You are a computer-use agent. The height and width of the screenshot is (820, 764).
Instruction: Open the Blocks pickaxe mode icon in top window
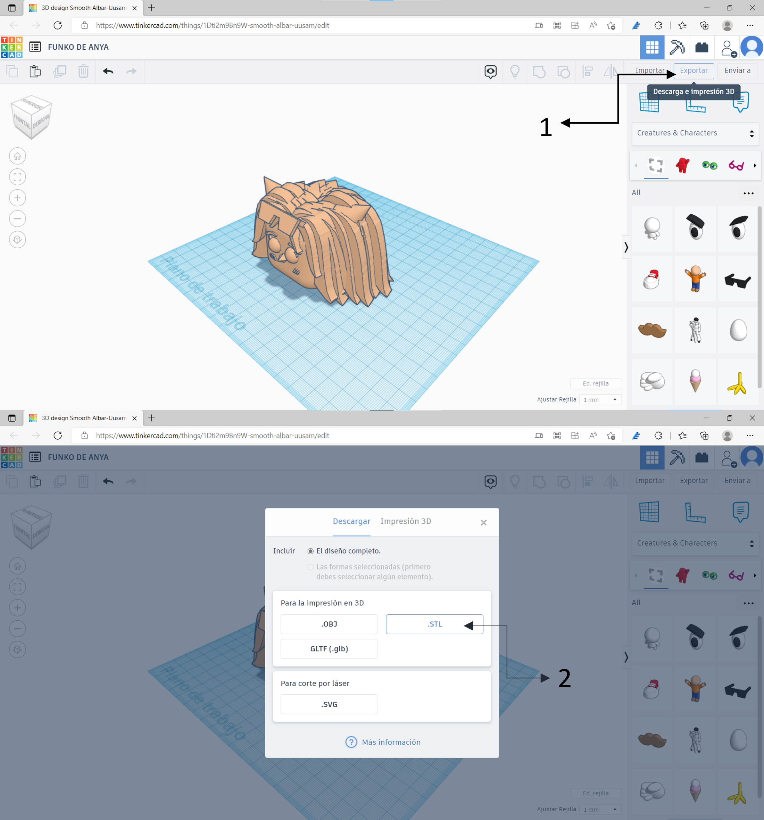point(676,47)
